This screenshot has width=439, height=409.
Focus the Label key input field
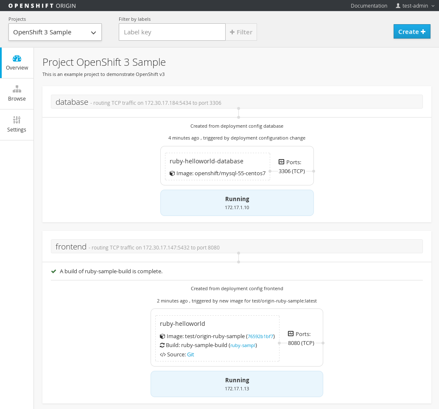172,32
